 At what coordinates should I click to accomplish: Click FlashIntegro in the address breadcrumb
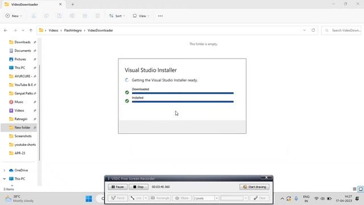73,30
